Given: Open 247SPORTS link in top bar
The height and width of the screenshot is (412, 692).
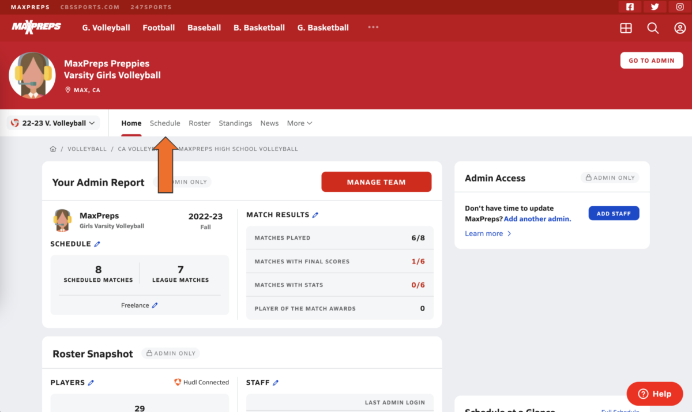Looking at the screenshot, I should pyautogui.click(x=152, y=7).
